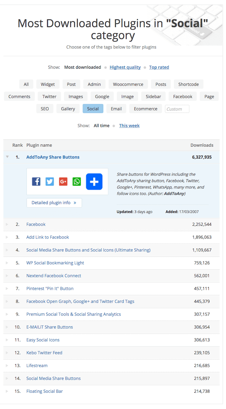This screenshot has height=409, width=226.
Task: Click the Google+ share icon
Action: click(63, 182)
